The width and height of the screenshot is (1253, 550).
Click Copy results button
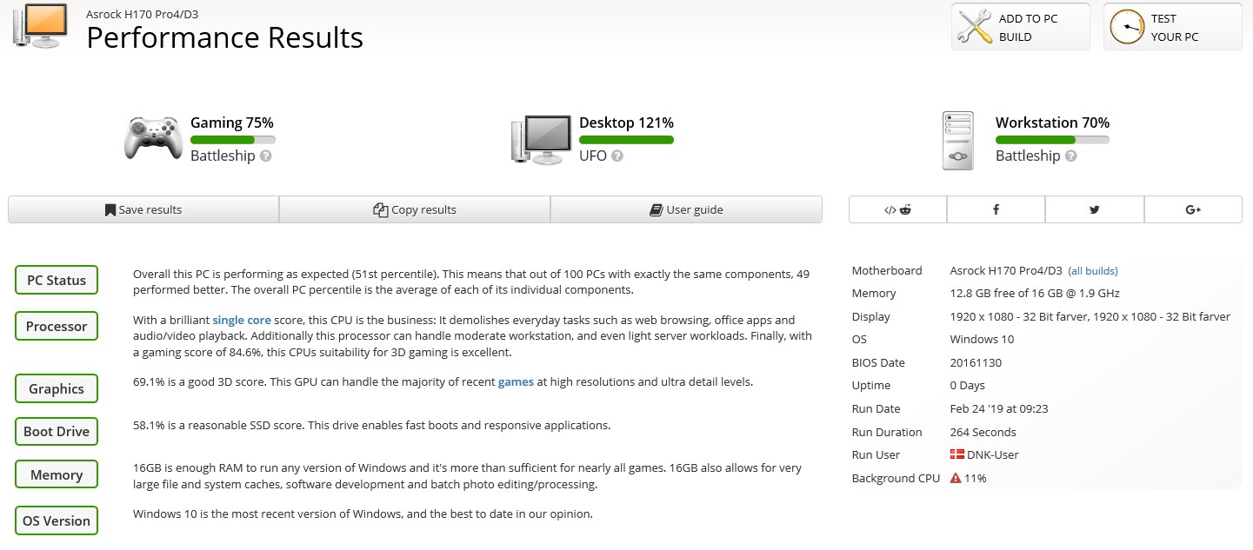415,209
